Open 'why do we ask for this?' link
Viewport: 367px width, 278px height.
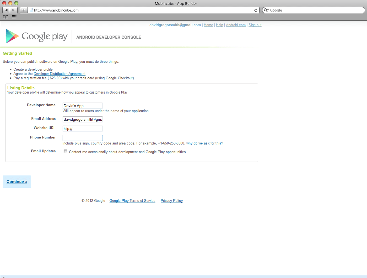point(205,143)
